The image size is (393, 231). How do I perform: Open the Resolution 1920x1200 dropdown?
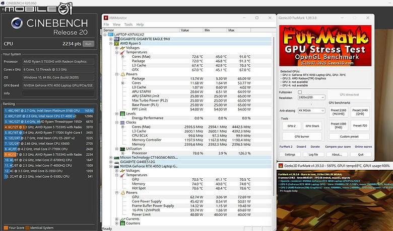(311, 97)
